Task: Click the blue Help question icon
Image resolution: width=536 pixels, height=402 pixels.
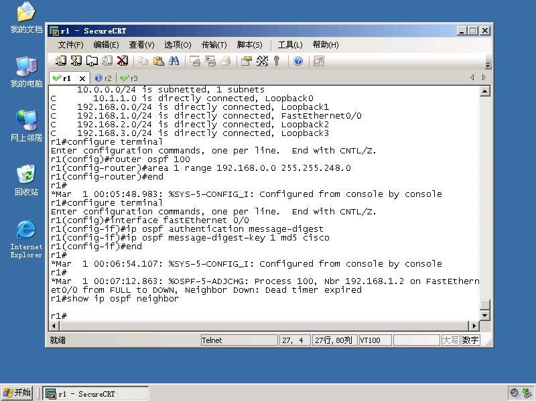Action: tap(298, 61)
